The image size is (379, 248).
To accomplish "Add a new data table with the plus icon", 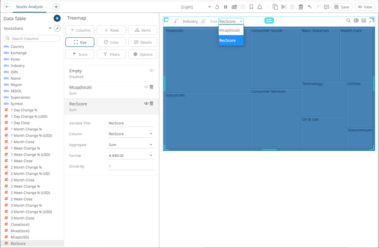I will coord(57,18).
